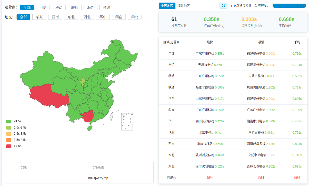This screenshot has height=186, width=310.
Task: Filter region by 华东
Action: [x=39, y=17]
